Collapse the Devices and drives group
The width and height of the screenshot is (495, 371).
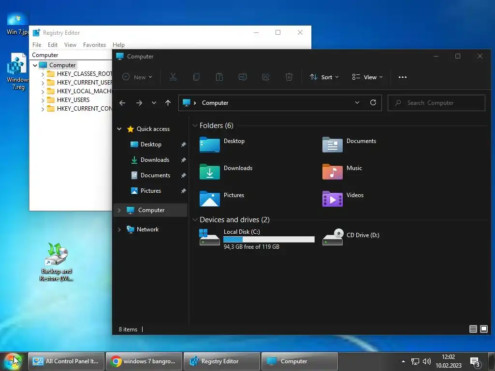click(195, 220)
